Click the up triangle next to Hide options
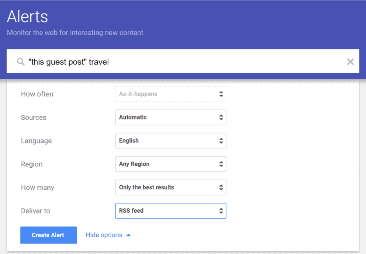The width and height of the screenshot is (366, 254). click(x=128, y=235)
